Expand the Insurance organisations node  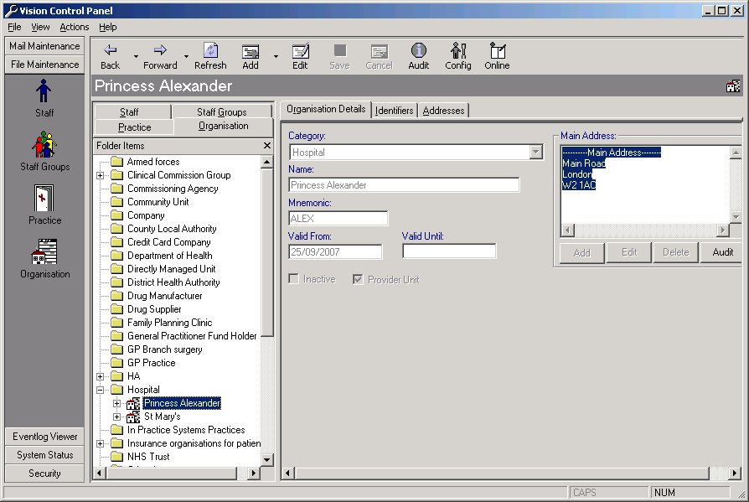[x=101, y=443]
